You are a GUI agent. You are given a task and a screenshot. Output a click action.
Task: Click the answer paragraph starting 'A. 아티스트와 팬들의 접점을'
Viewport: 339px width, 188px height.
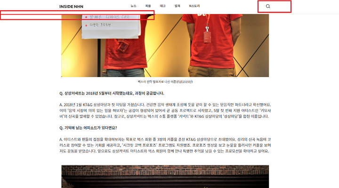tap(165, 145)
